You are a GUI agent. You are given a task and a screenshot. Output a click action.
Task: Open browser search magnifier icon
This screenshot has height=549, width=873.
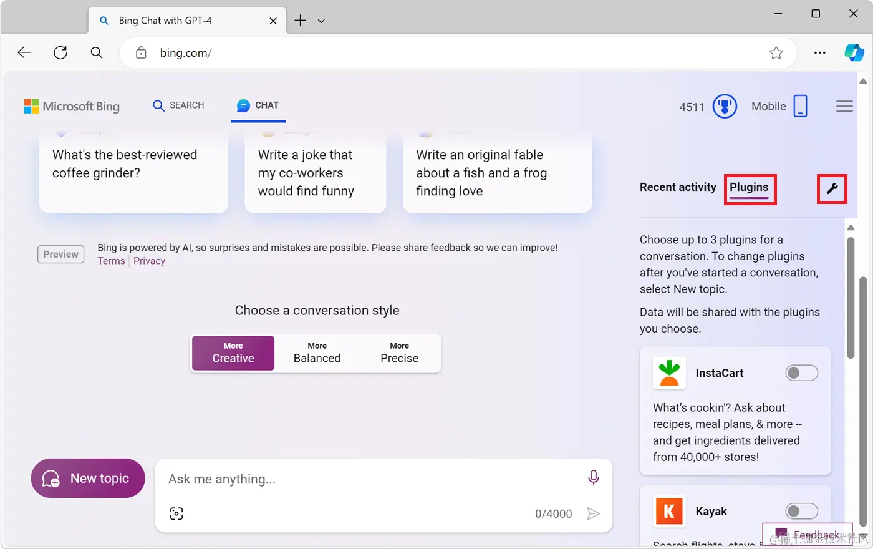(97, 53)
